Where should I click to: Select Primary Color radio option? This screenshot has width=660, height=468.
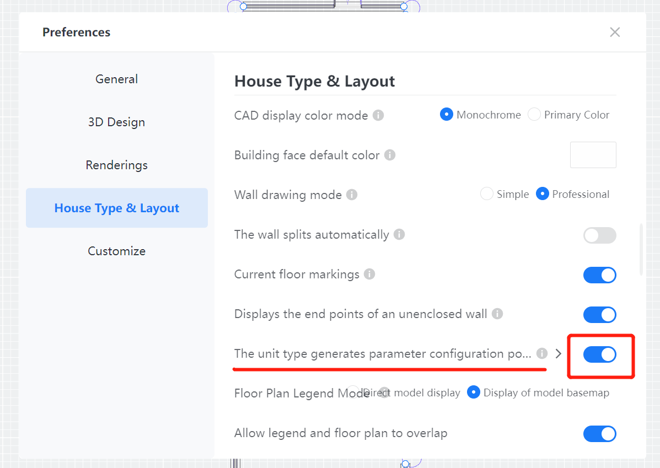[x=534, y=115]
